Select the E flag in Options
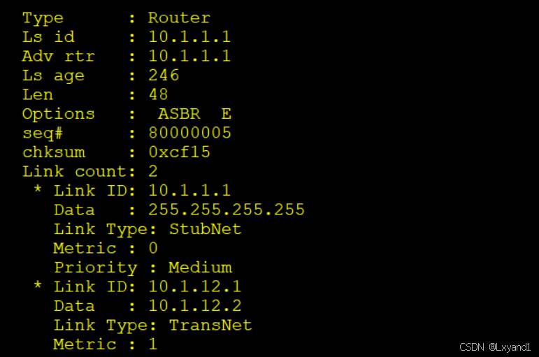The height and width of the screenshot is (357, 539). pos(226,113)
